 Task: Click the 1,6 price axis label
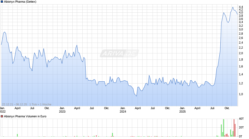[x=241, y=66]
